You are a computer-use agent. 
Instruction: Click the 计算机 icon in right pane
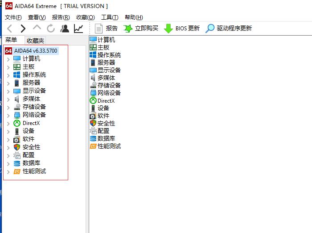93,40
